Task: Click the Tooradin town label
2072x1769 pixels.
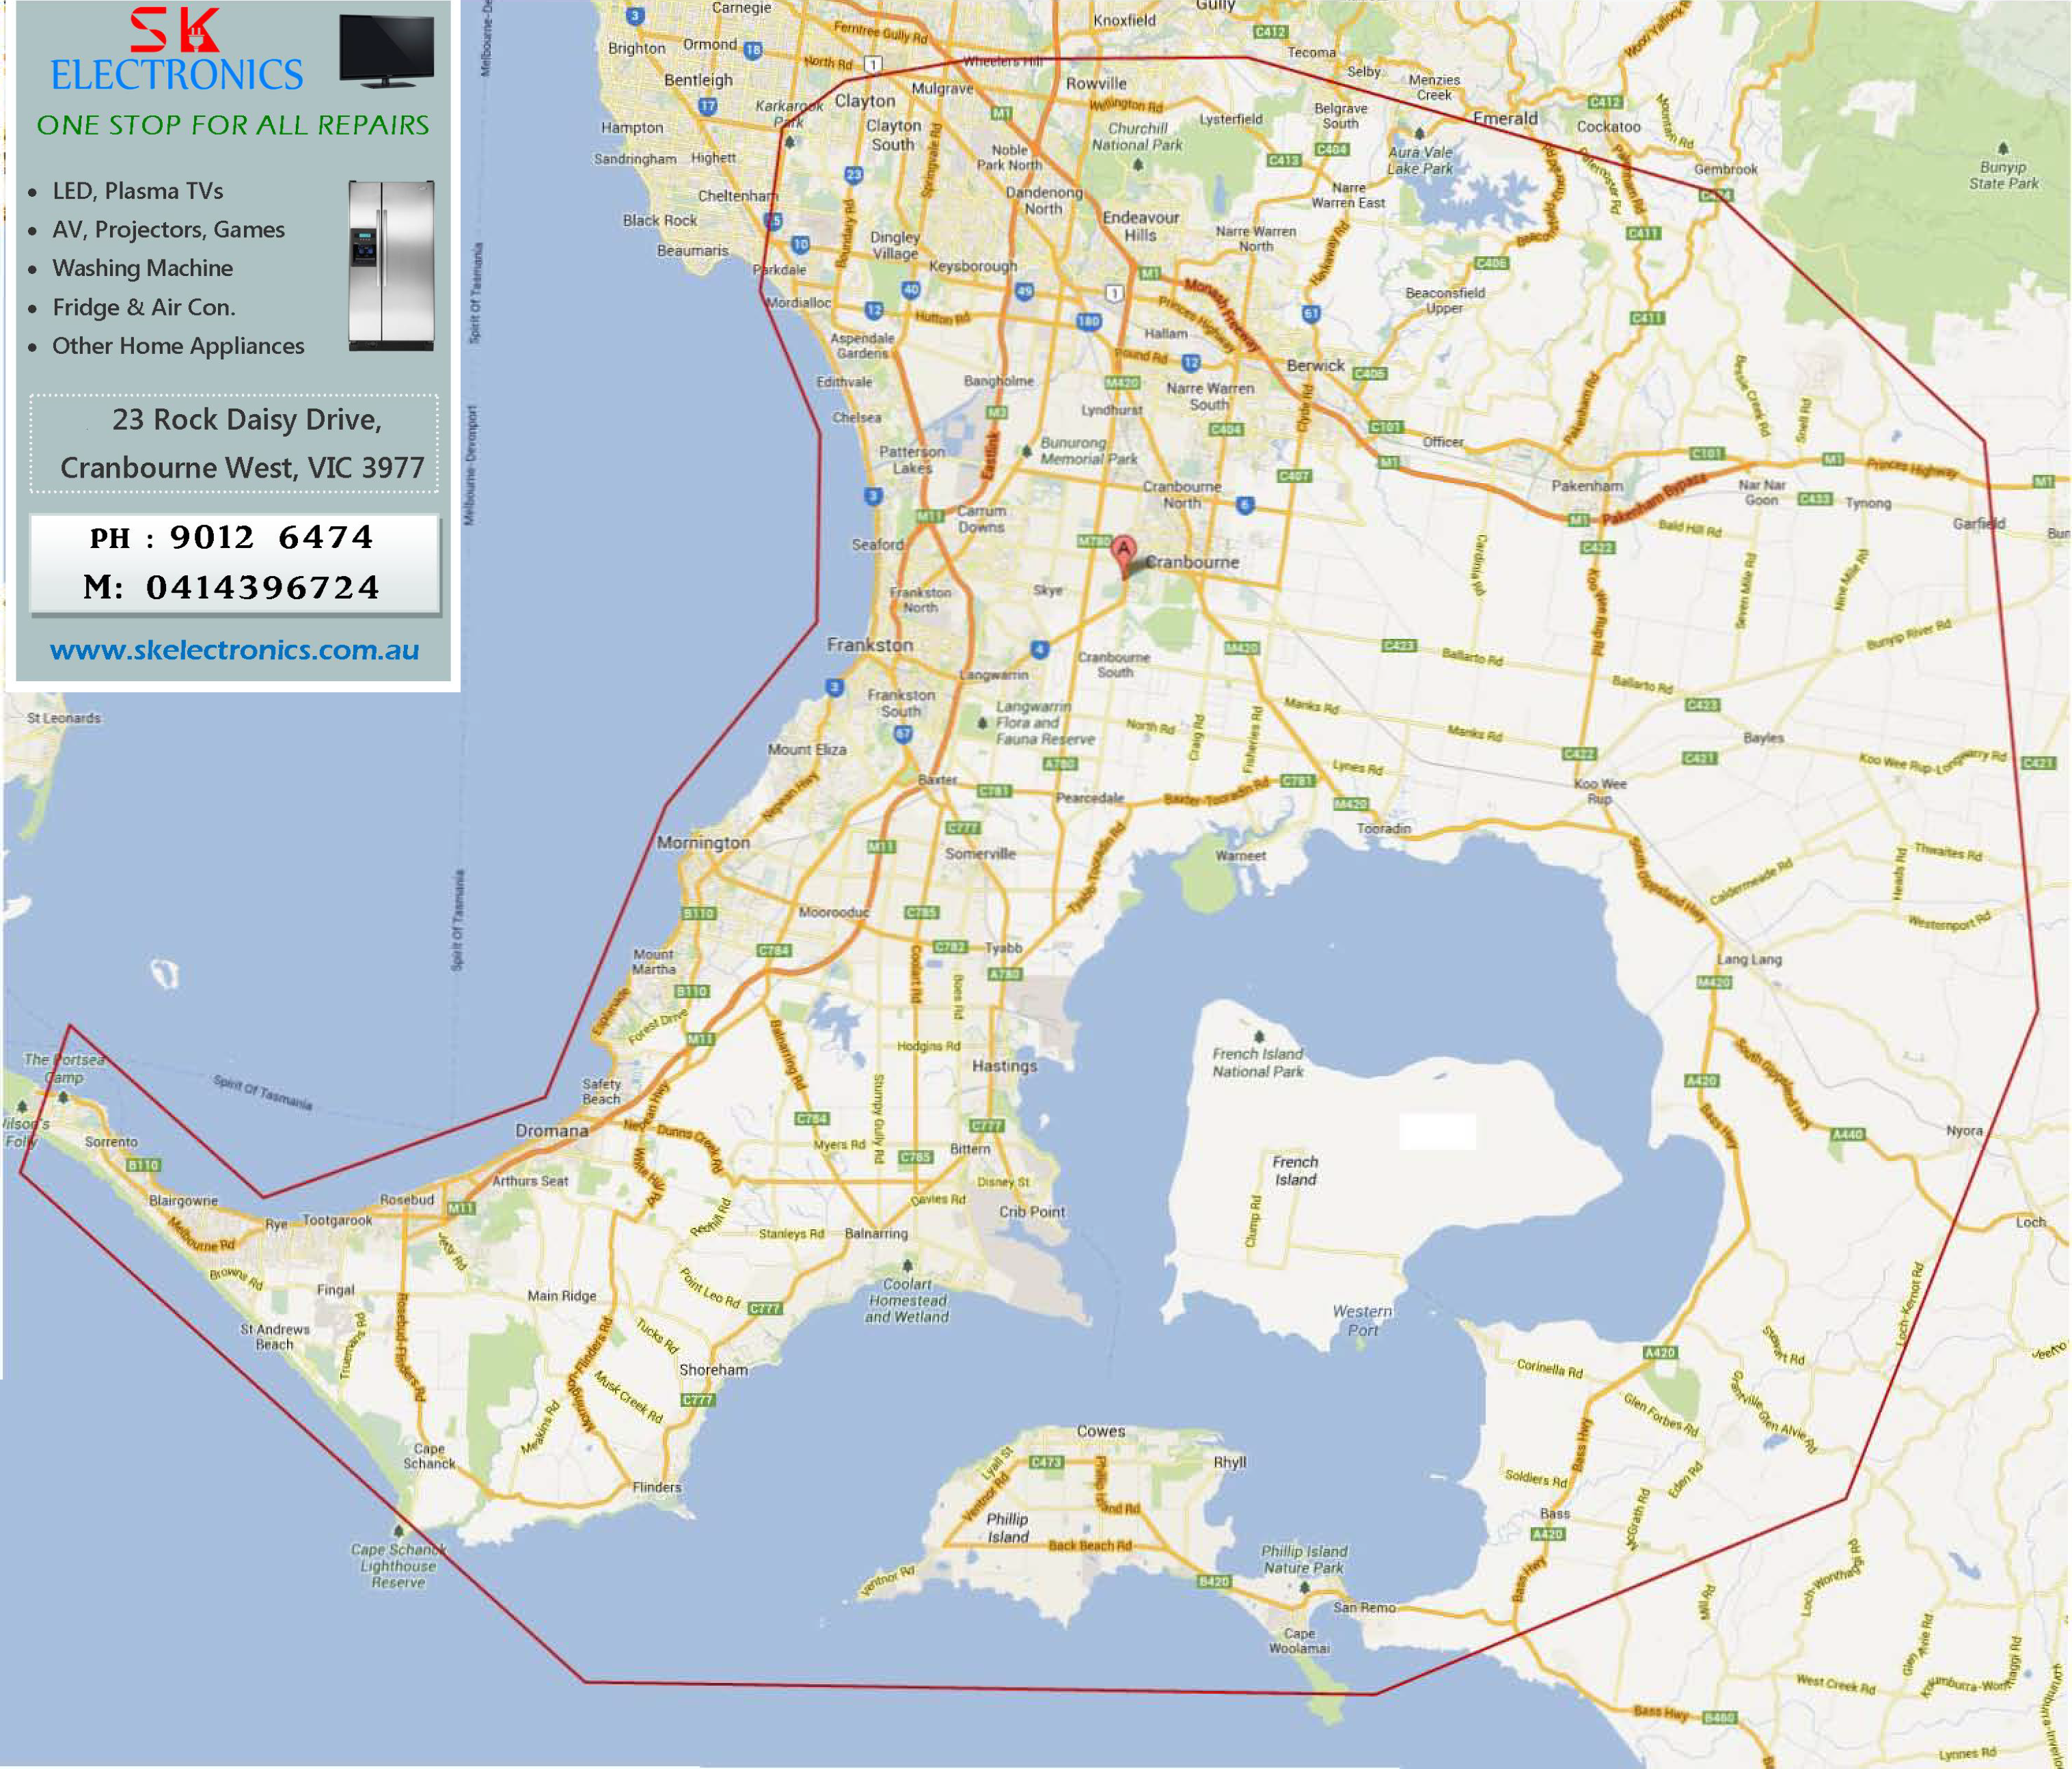Action: 1384,829
